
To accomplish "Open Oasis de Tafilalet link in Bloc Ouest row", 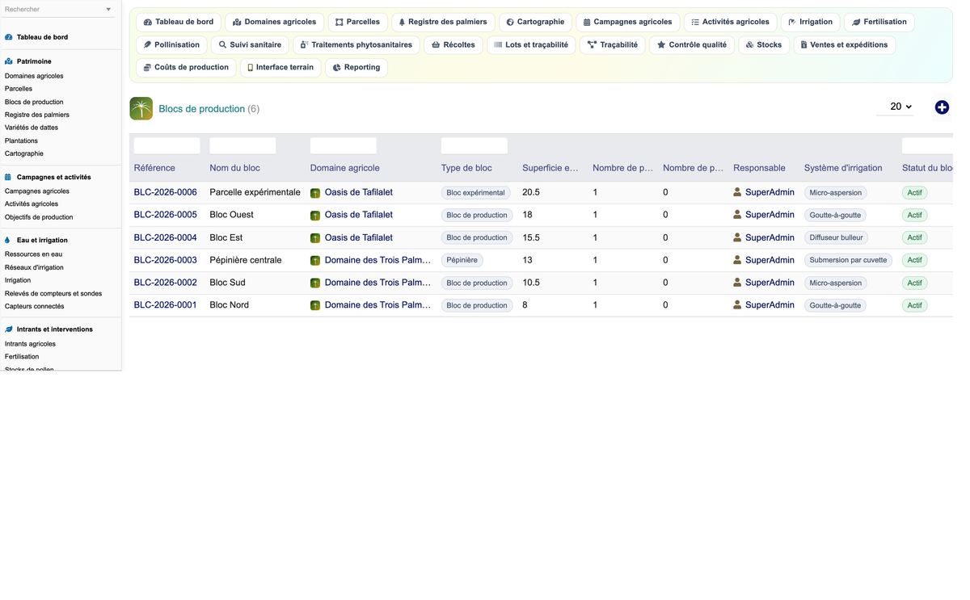I will [x=359, y=215].
